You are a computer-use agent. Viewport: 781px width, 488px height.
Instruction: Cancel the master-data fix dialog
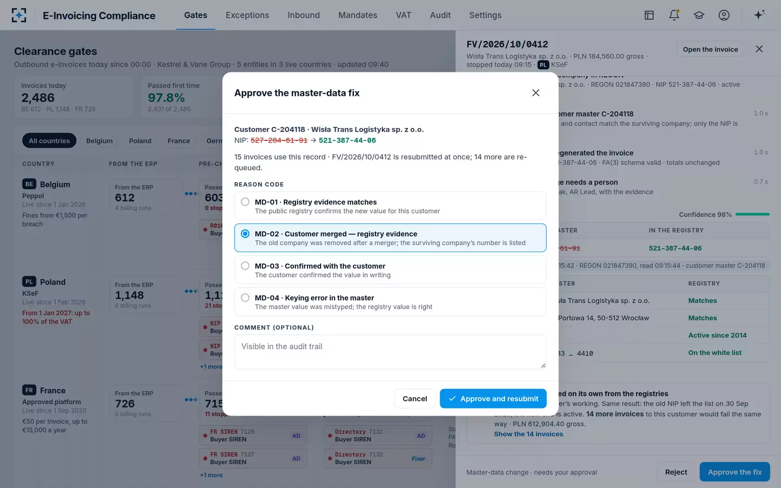[x=414, y=399]
